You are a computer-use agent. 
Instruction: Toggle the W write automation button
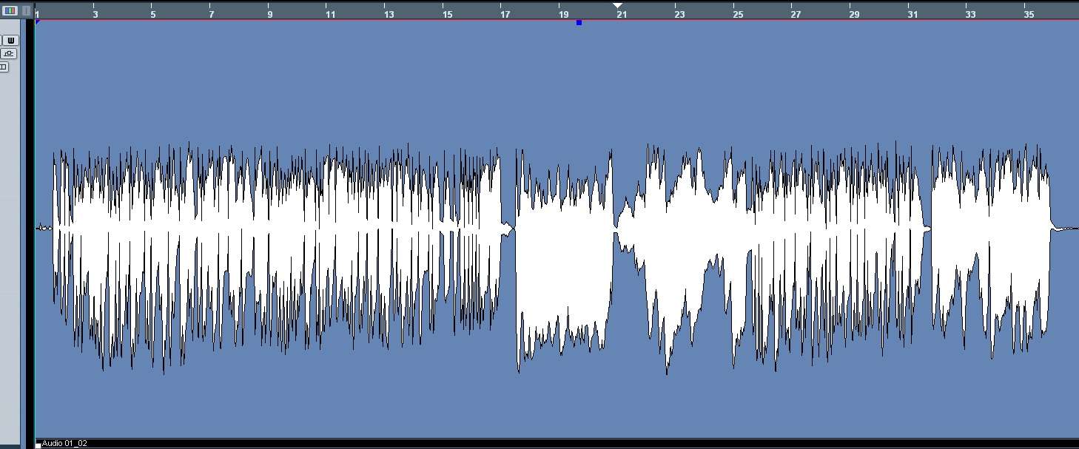click(x=10, y=40)
